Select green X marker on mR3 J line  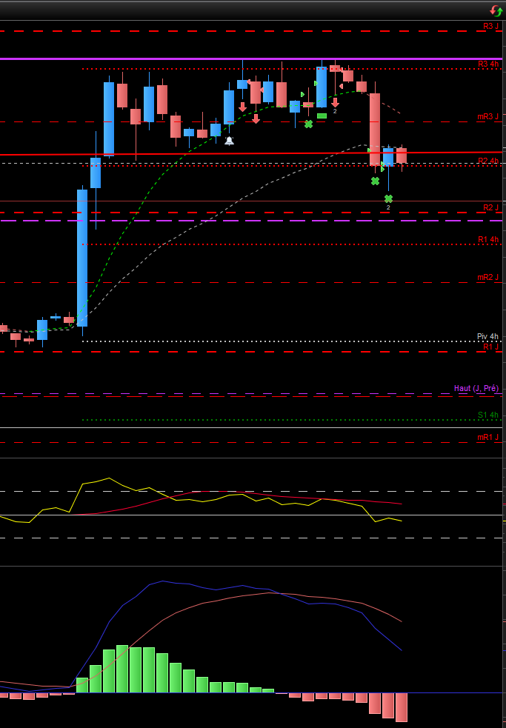(308, 124)
